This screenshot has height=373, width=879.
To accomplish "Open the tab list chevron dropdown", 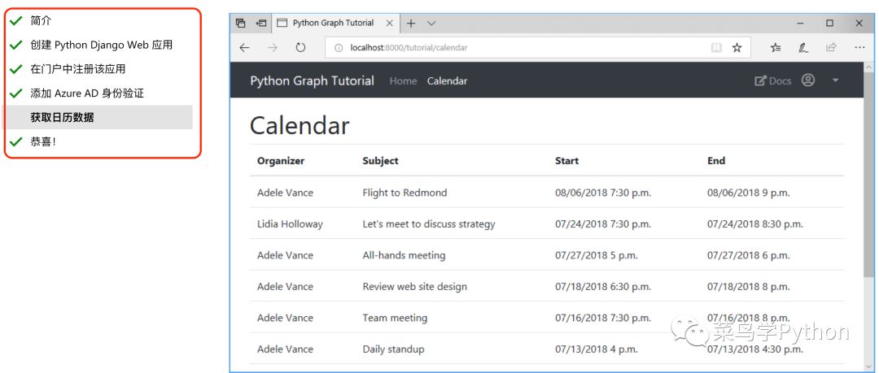I will [431, 23].
